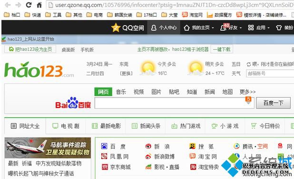
Task: Open the 电视剧 tab
Action: [x=66, y=126]
